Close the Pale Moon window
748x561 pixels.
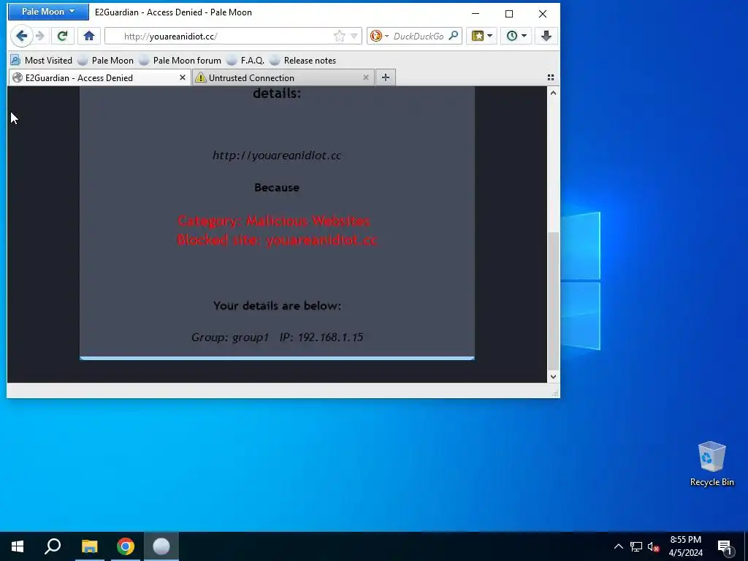click(x=543, y=13)
